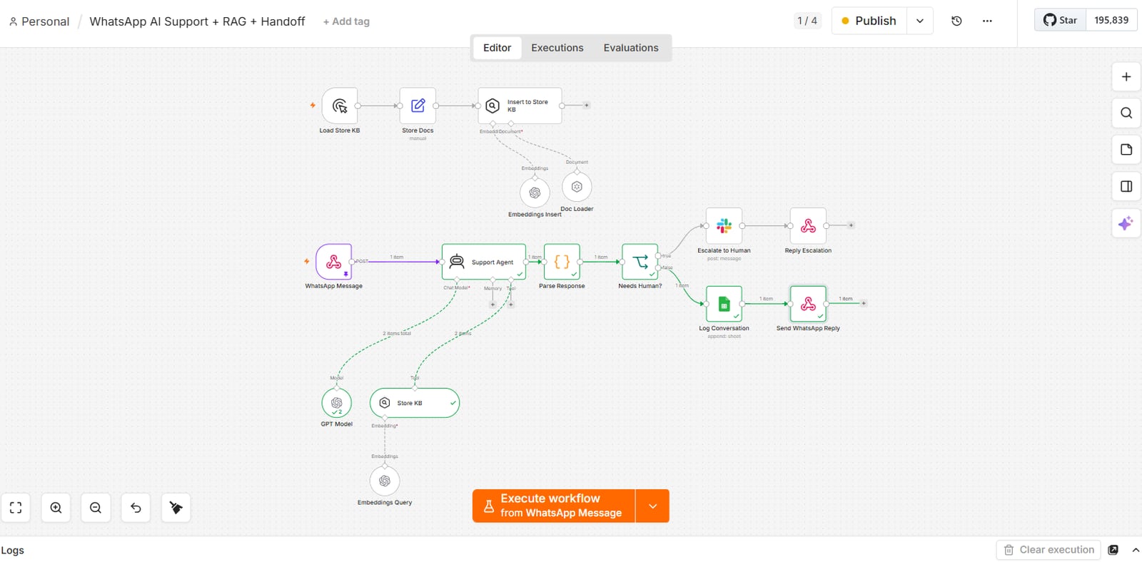Select the GPT Model node
The height and width of the screenshot is (562, 1142).
pyautogui.click(x=337, y=403)
